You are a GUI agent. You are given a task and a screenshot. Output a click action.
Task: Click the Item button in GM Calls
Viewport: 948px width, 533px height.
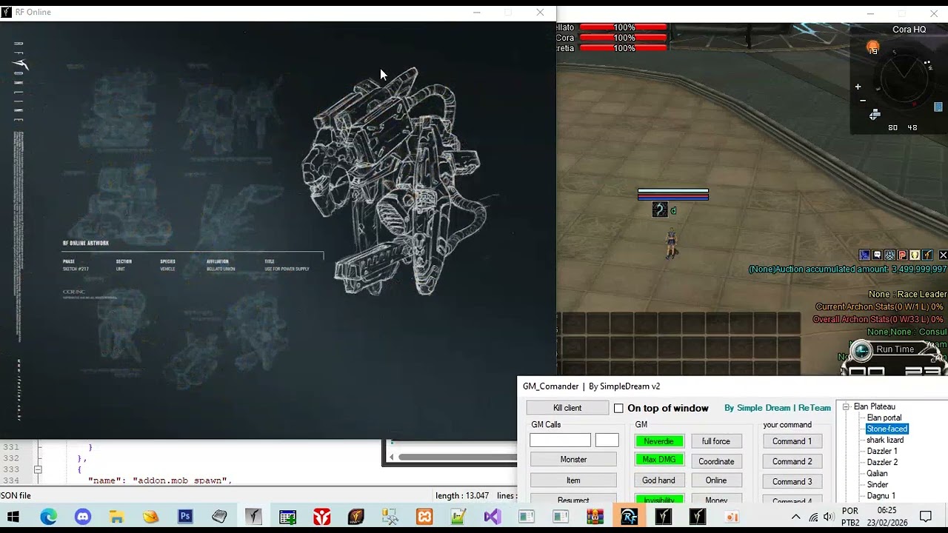pos(573,480)
